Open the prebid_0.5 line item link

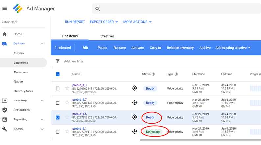point(80,114)
